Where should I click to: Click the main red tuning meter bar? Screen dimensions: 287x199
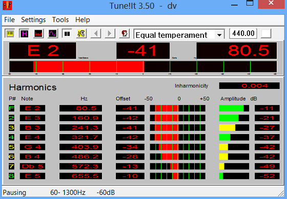(143, 67)
